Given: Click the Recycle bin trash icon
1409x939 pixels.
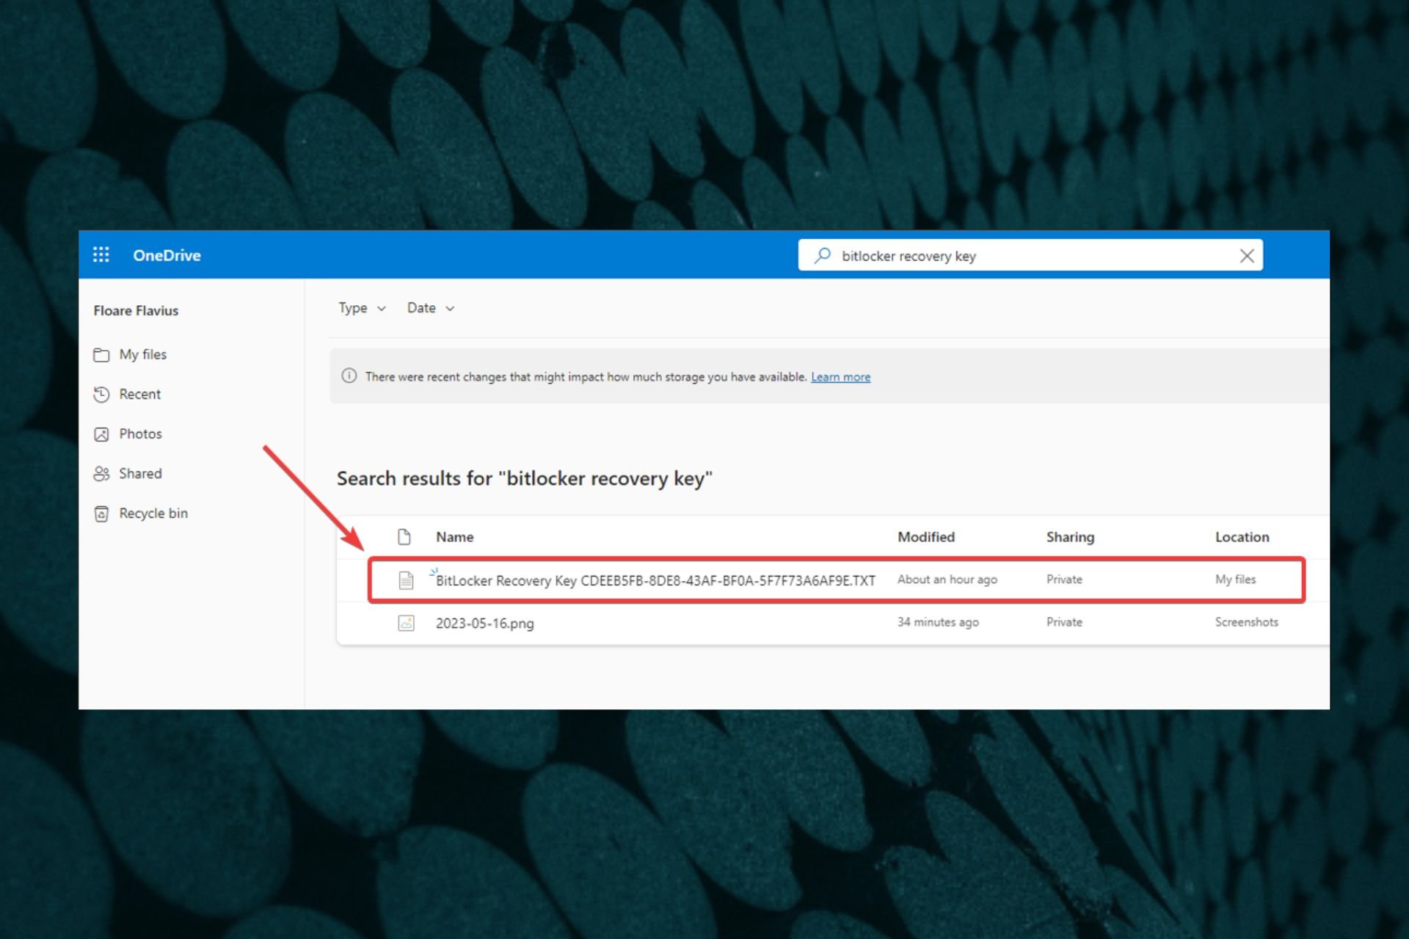Looking at the screenshot, I should pos(101,514).
